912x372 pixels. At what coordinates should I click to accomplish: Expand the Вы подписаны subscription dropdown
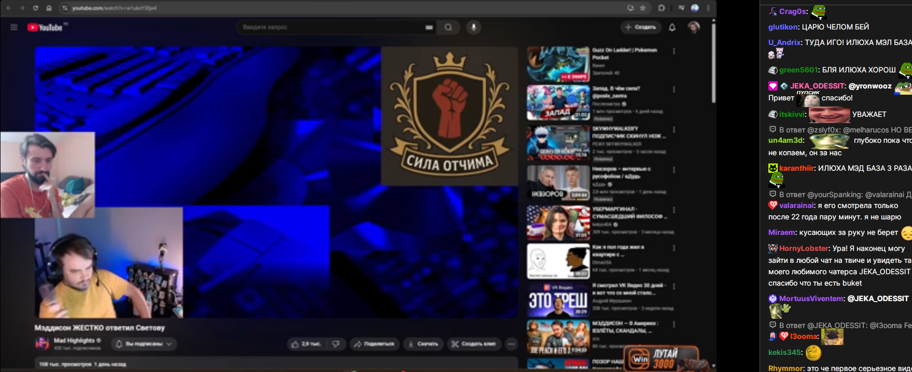145,344
